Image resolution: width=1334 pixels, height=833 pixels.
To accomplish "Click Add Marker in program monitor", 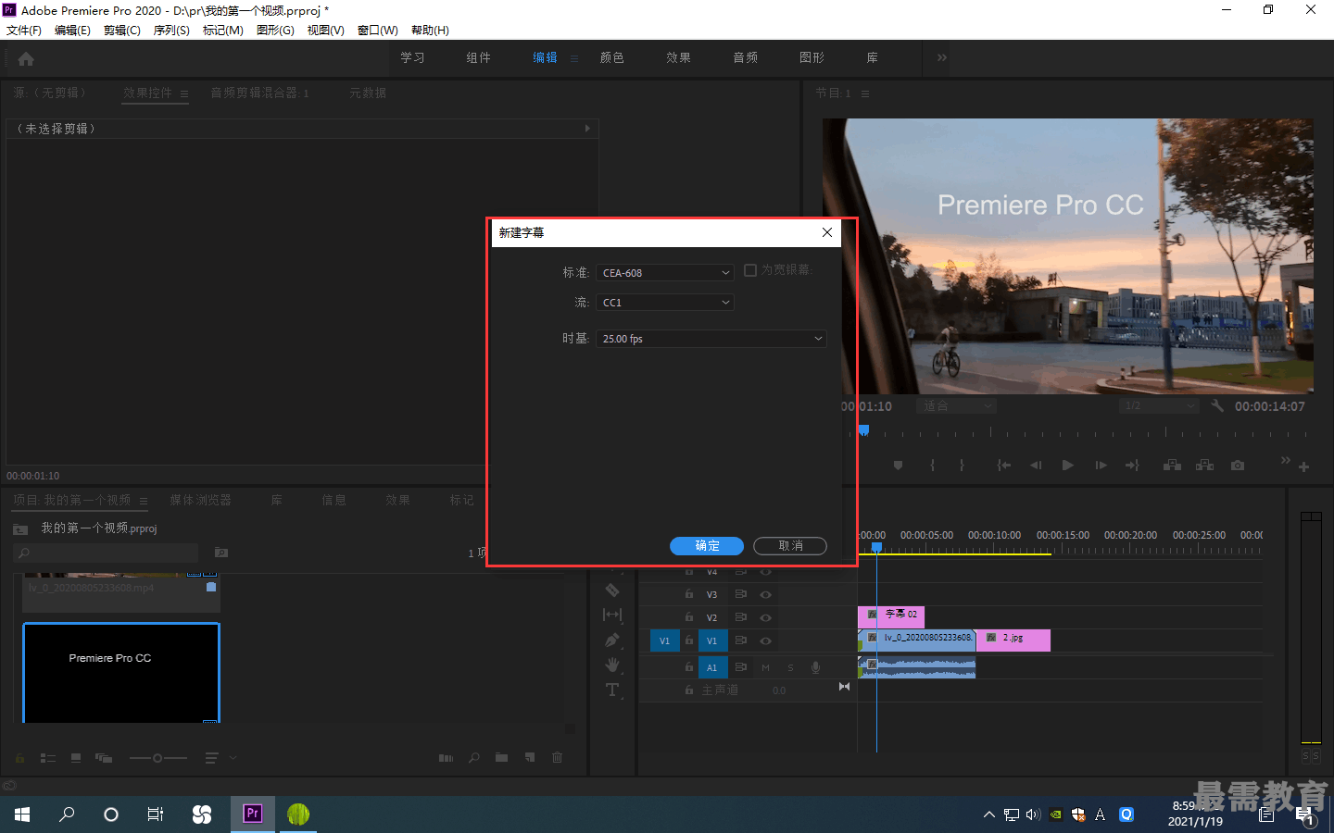I will pyautogui.click(x=898, y=466).
